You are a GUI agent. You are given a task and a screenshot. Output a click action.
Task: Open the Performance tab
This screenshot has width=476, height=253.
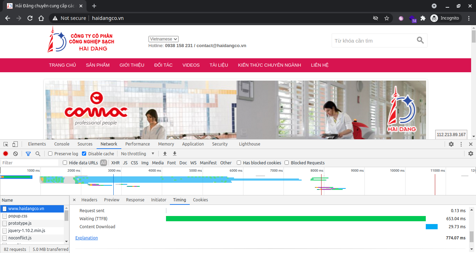(138, 144)
